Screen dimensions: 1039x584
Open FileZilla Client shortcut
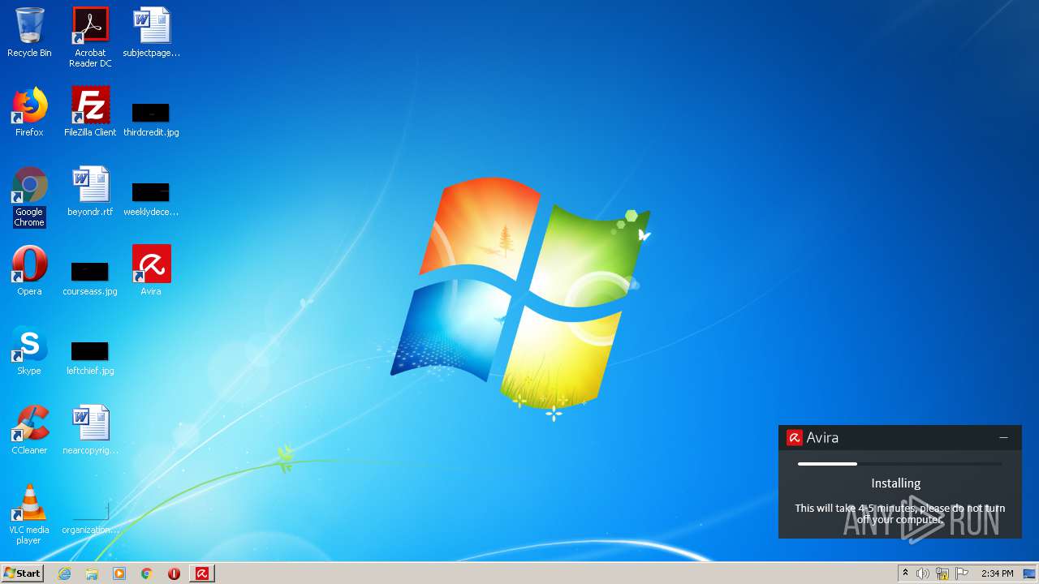click(90, 112)
